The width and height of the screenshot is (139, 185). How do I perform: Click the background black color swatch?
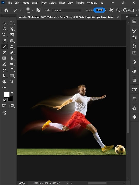coord(11,99)
